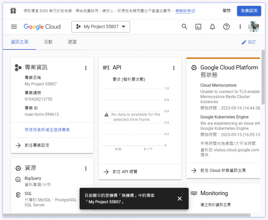The image size is (268, 220).
Task: Click the 資源 card hexagon icon
Action: 18,168
